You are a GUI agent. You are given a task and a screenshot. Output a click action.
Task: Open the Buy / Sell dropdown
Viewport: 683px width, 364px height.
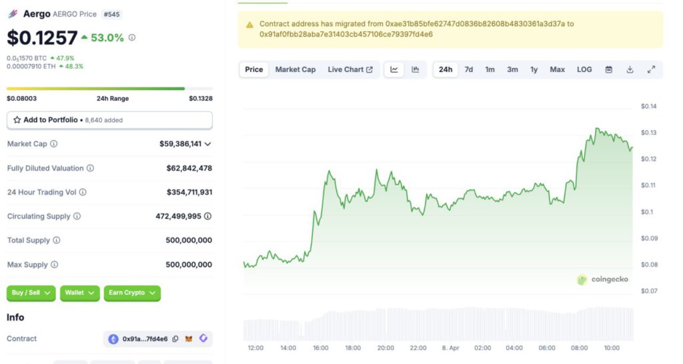(x=31, y=293)
